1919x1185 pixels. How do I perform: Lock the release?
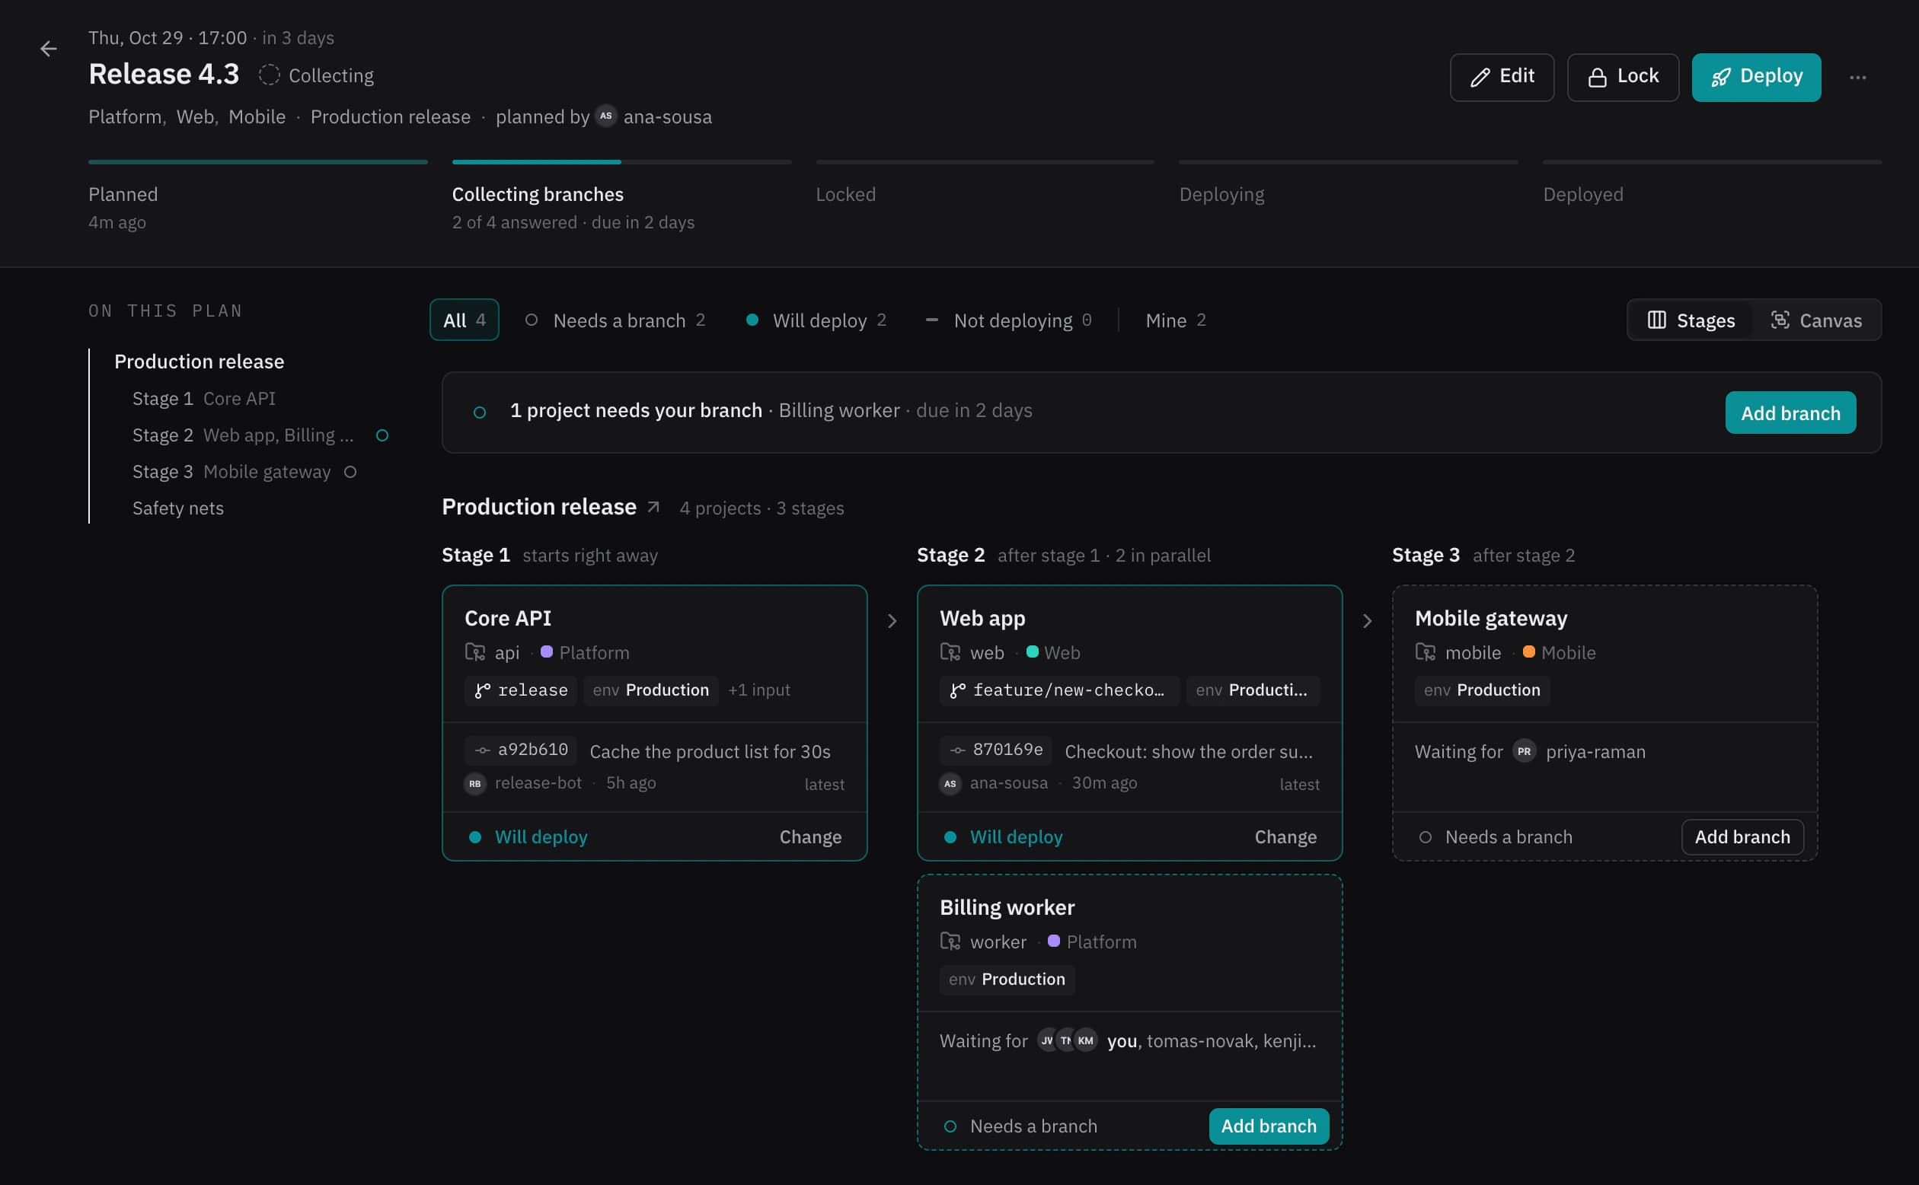pos(1623,77)
